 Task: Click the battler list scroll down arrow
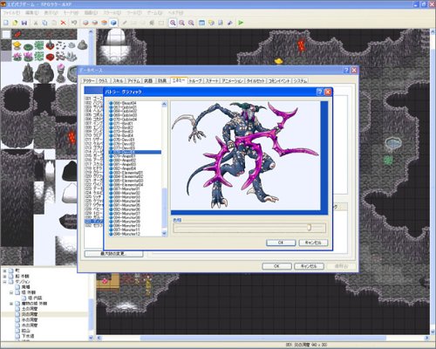[x=165, y=233]
